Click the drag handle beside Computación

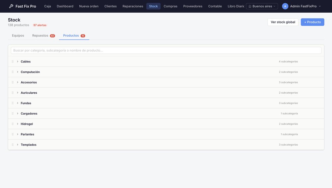13,72
